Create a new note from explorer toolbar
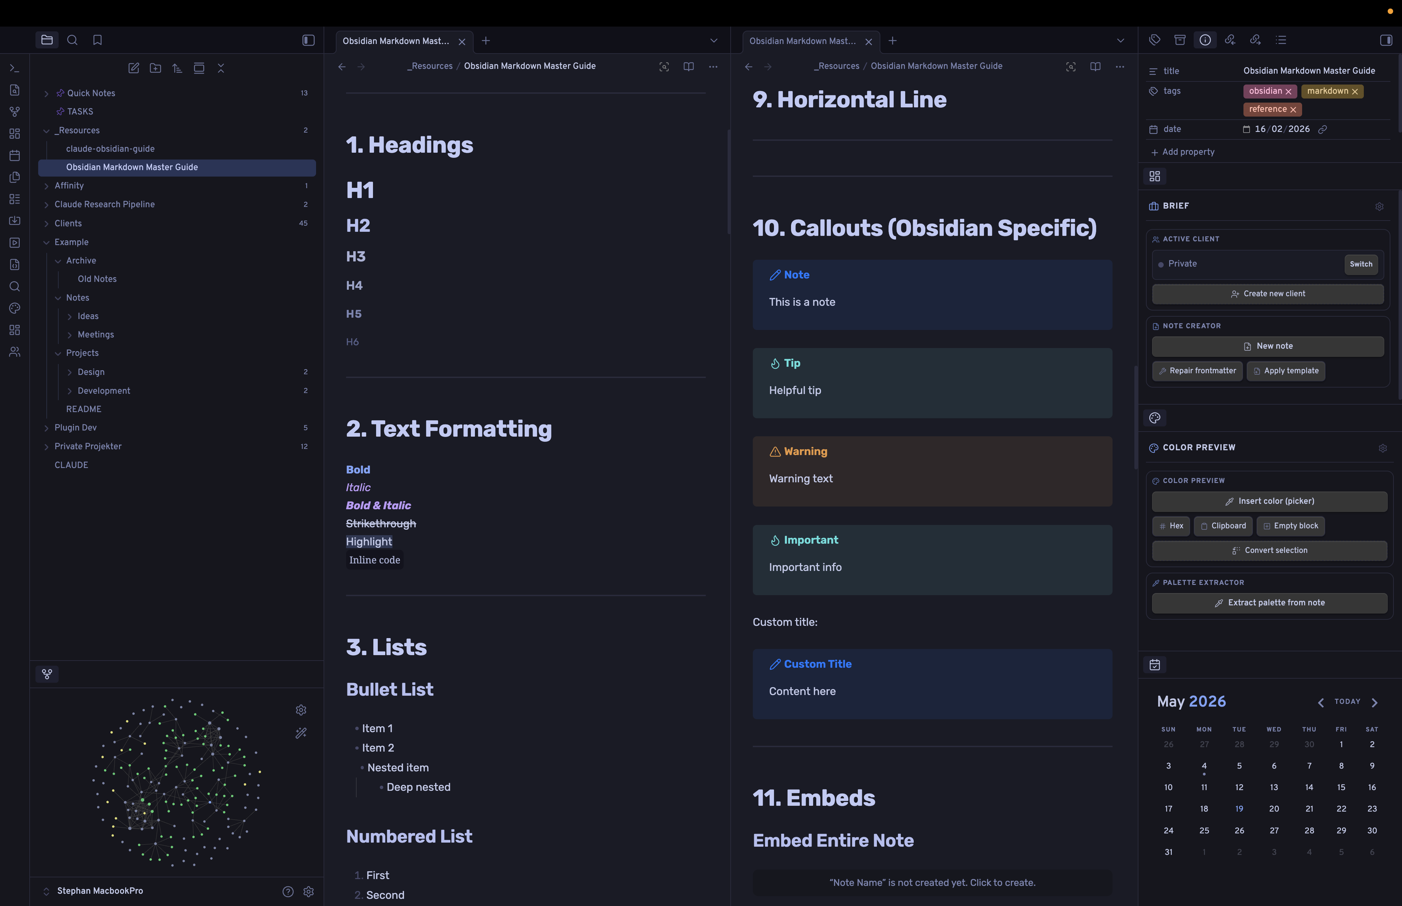Viewport: 1402px width, 906px height. point(134,68)
